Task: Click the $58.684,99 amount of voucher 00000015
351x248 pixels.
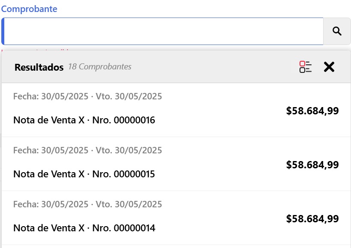Action: (x=312, y=165)
